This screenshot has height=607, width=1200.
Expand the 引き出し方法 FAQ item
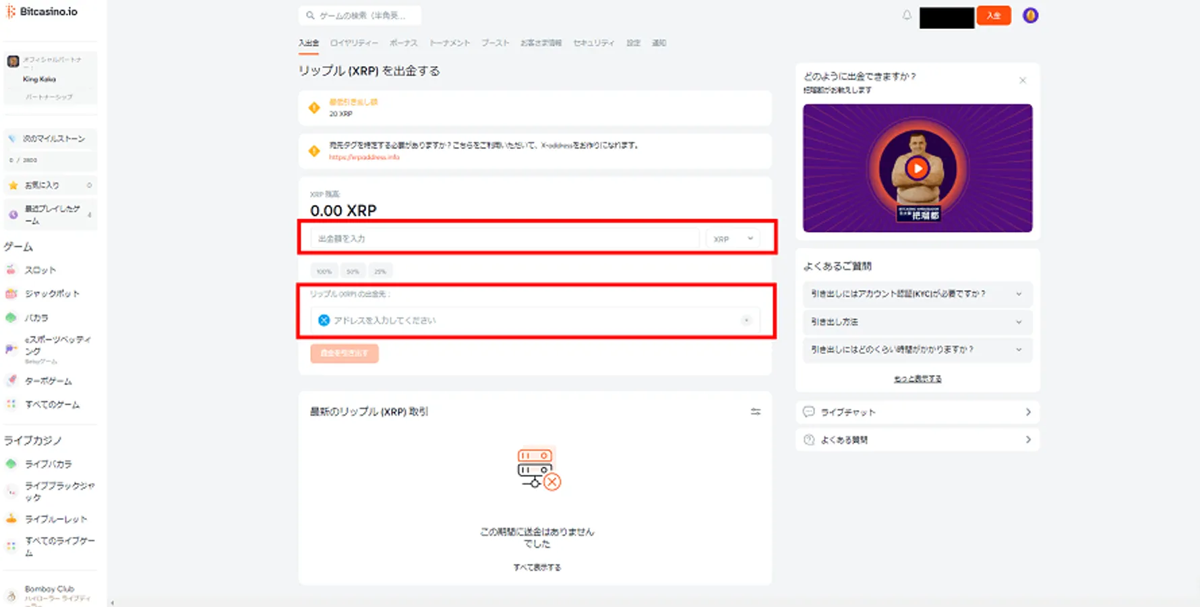coord(918,322)
